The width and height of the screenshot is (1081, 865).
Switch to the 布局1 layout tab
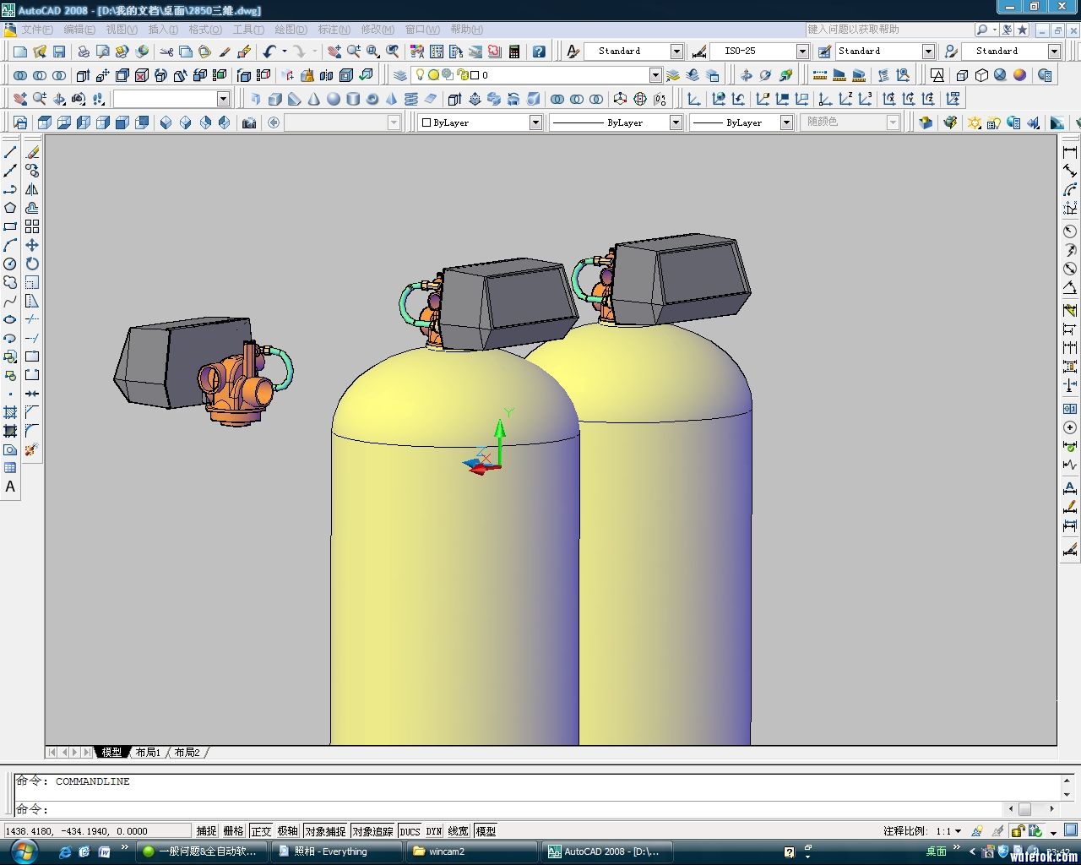[x=148, y=752]
